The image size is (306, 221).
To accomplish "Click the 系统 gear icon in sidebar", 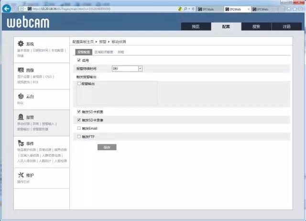I will [x=21, y=44].
